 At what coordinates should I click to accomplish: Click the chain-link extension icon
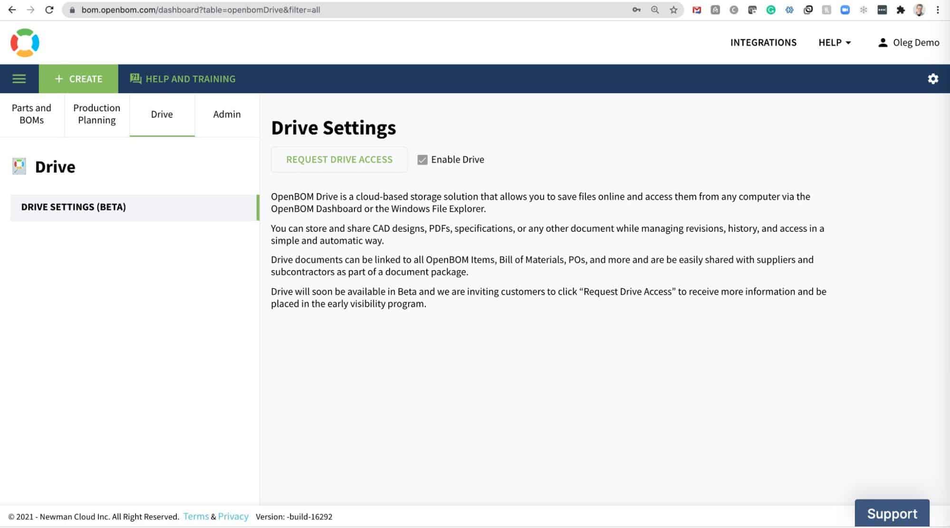pos(808,10)
